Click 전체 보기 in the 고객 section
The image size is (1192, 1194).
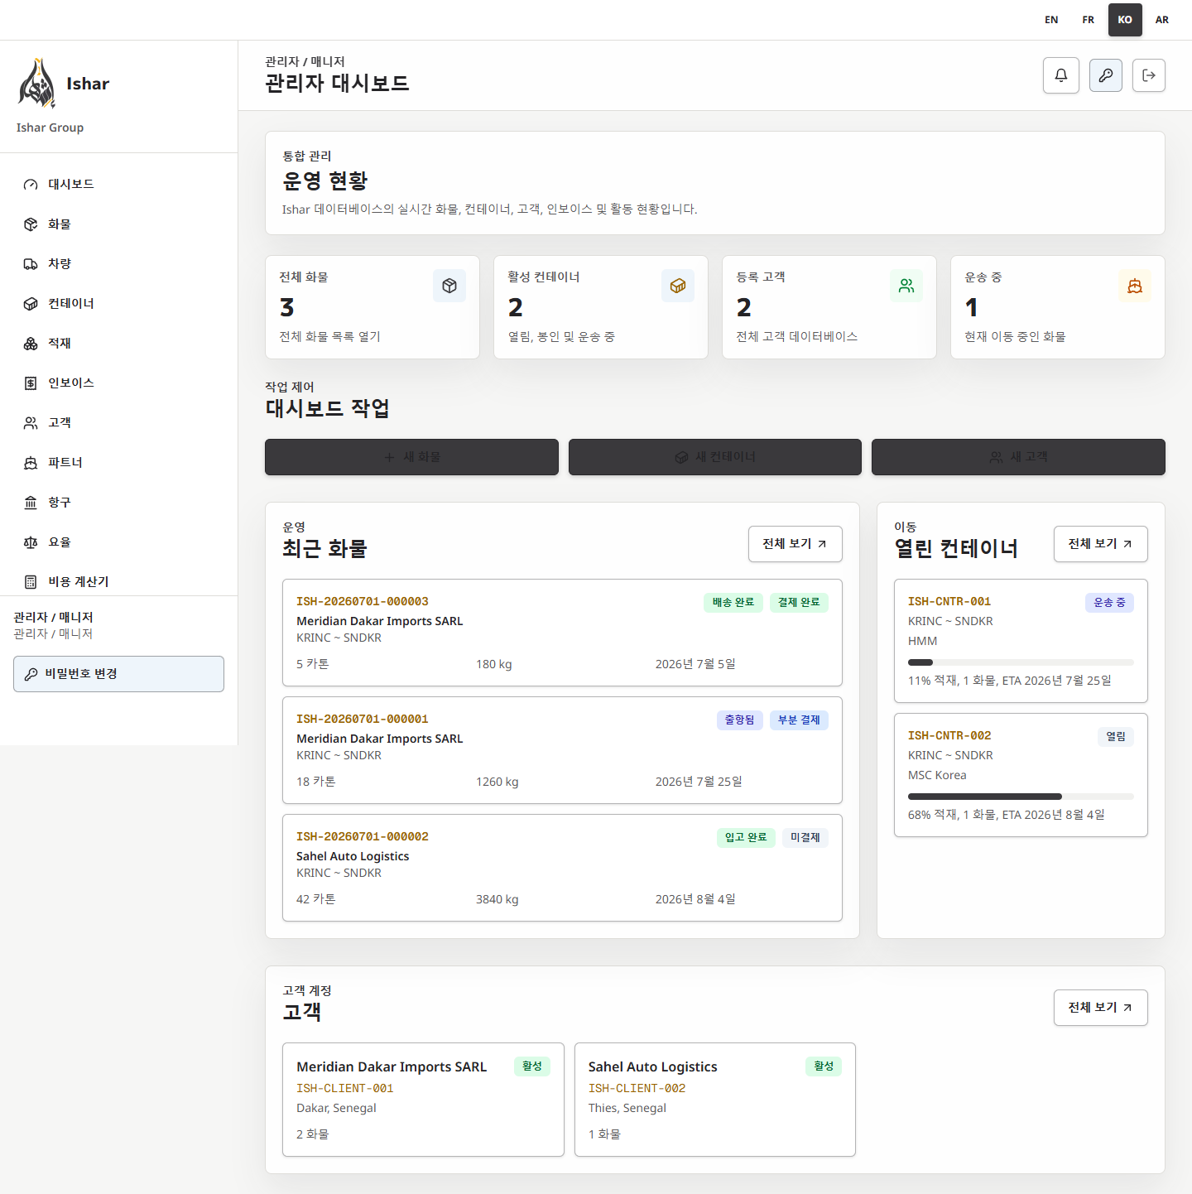(1101, 1008)
